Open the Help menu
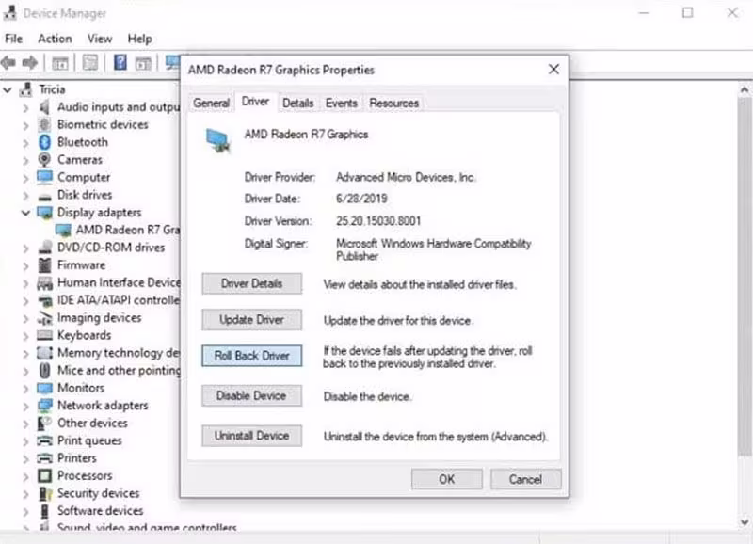This screenshot has height=544, width=753. click(139, 39)
